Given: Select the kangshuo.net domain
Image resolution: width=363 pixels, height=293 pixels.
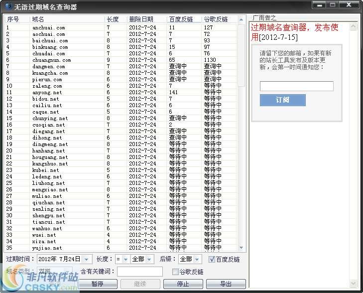Looking at the screenshot, I should (50, 164).
